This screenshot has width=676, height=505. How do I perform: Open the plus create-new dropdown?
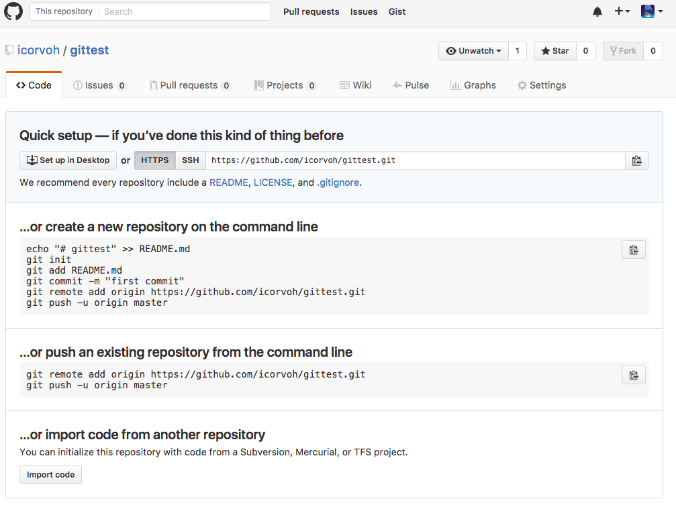(622, 11)
